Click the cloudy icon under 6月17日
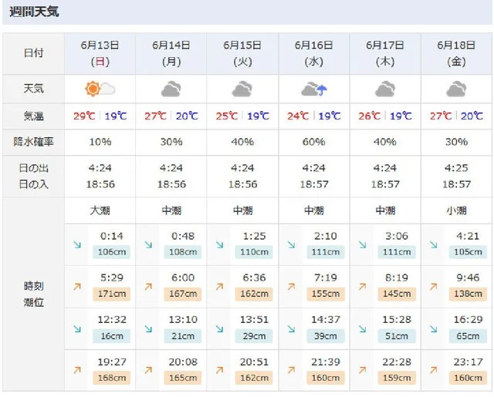 pyautogui.click(x=384, y=89)
